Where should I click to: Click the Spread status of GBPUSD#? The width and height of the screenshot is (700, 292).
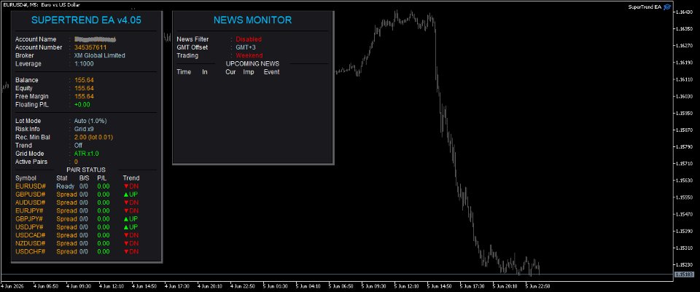[x=66, y=194]
